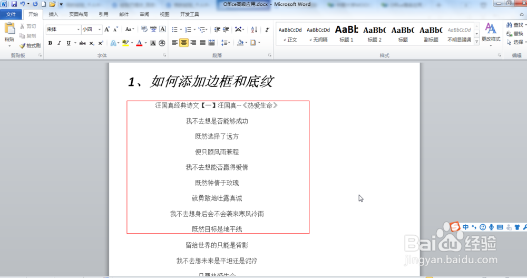Open the font name dropdown (宋体)
This screenshot has width=527, height=278.
(79, 30)
